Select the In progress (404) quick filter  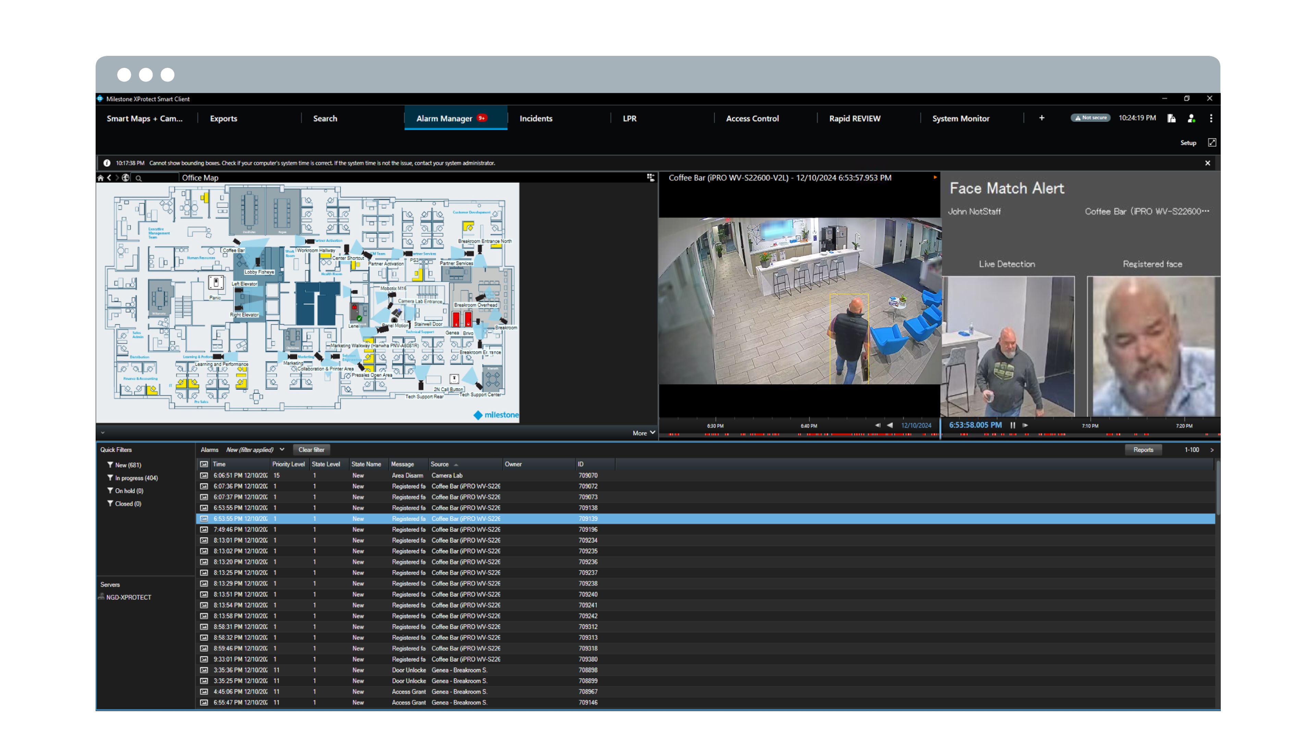pyautogui.click(x=136, y=478)
